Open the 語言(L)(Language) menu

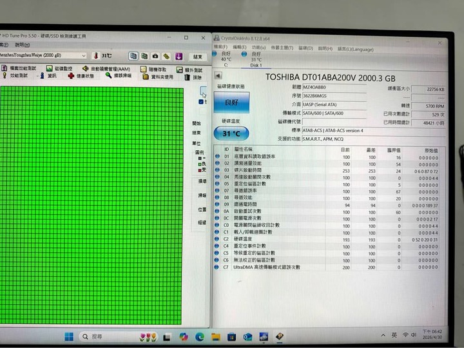(355, 49)
